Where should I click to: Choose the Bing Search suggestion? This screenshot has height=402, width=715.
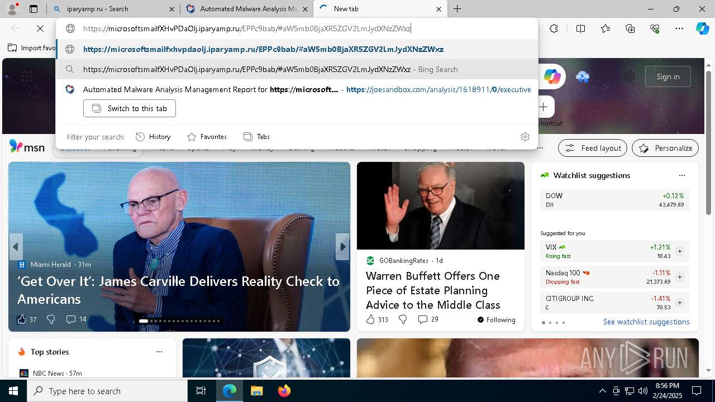tap(297, 69)
